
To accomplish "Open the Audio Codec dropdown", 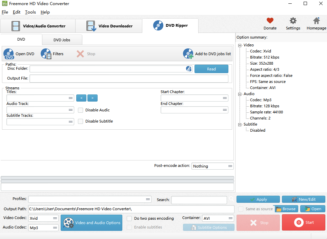I will 43,228.
